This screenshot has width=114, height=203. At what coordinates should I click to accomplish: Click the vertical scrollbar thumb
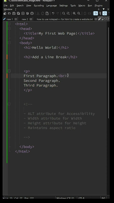pos(108,73)
